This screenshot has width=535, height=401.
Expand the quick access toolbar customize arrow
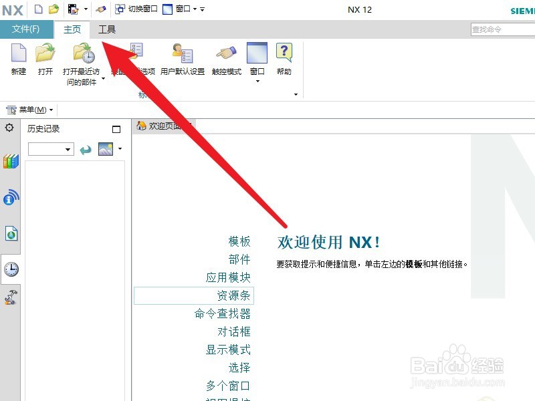tap(203, 9)
